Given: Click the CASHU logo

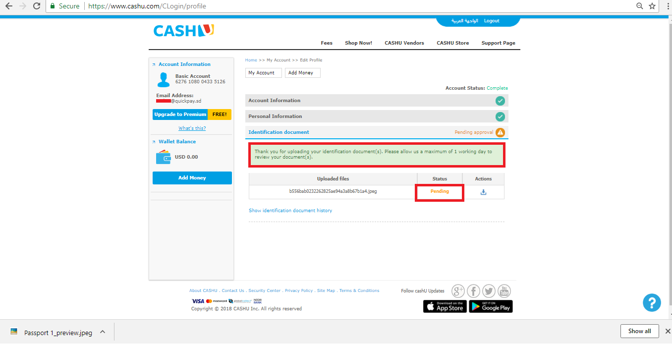Looking at the screenshot, I should (x=183, y=31).
